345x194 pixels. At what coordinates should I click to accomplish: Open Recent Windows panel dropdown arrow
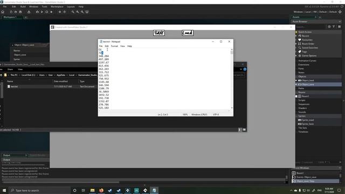(340, 168)
